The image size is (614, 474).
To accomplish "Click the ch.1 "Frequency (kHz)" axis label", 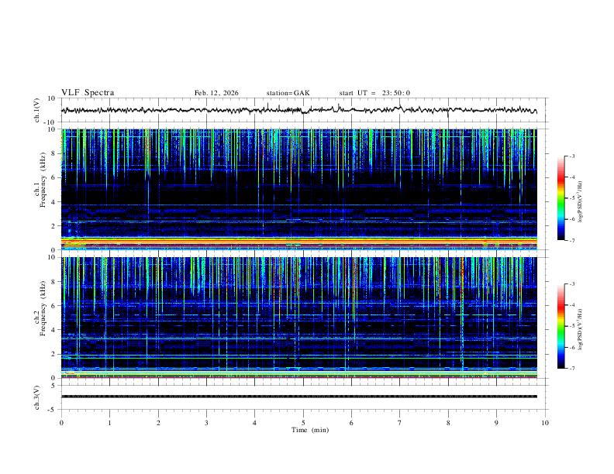I will [x=43, y=180].
